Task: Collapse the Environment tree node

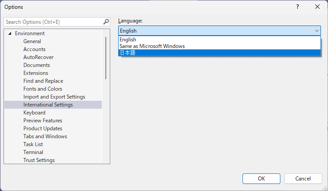Action: [x=10, y=33]
